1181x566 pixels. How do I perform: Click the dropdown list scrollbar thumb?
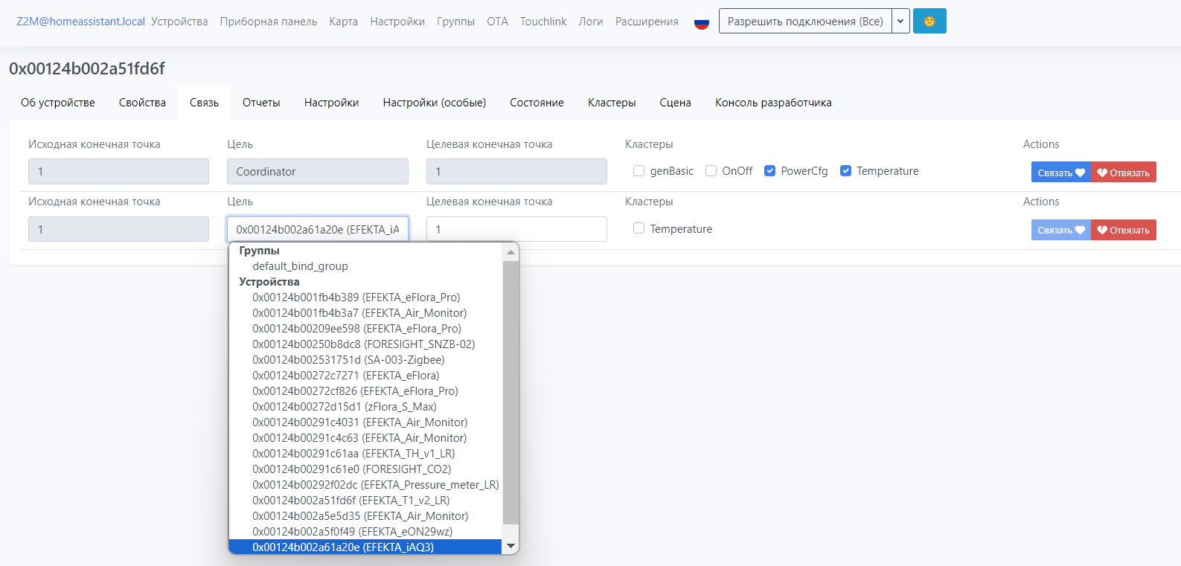click(511, 392)
